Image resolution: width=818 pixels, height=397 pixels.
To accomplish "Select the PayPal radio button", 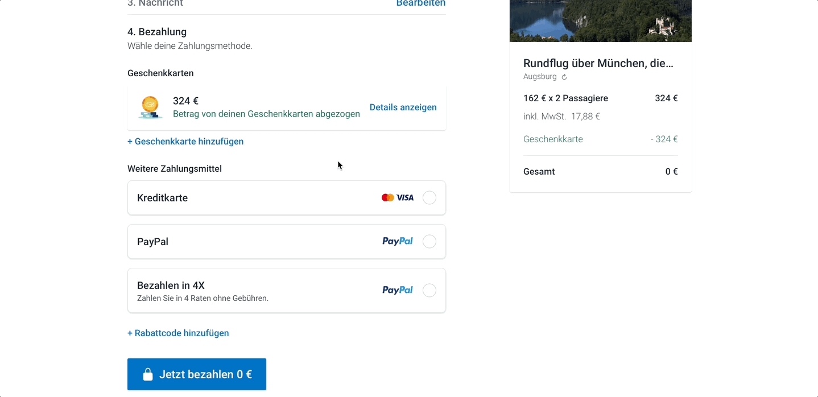I will (429, 242).
